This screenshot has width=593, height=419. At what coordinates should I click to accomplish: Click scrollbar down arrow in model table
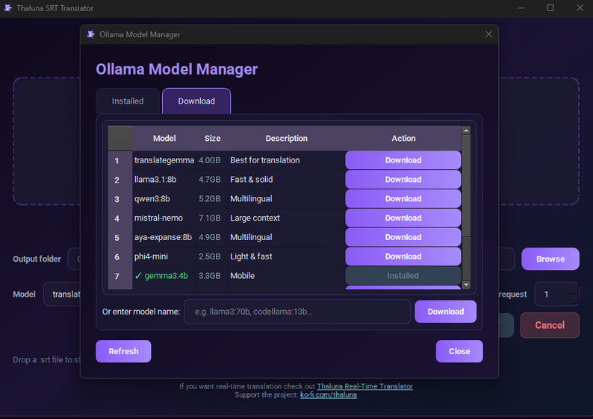pos(466,285)
